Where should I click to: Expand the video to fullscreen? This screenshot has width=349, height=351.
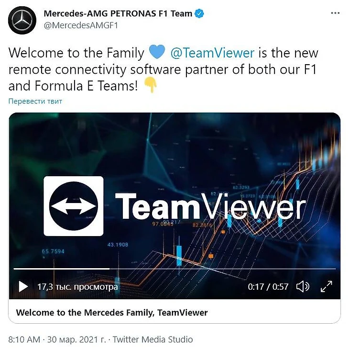coord(327,286)
